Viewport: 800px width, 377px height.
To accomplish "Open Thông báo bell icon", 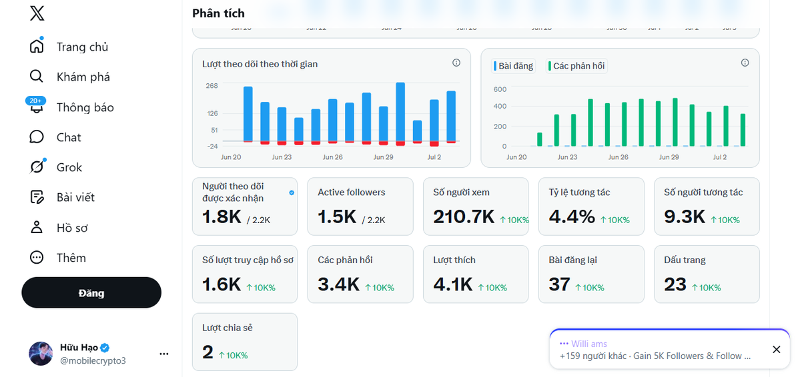I will pyautogui.click(x=37, y=107).
